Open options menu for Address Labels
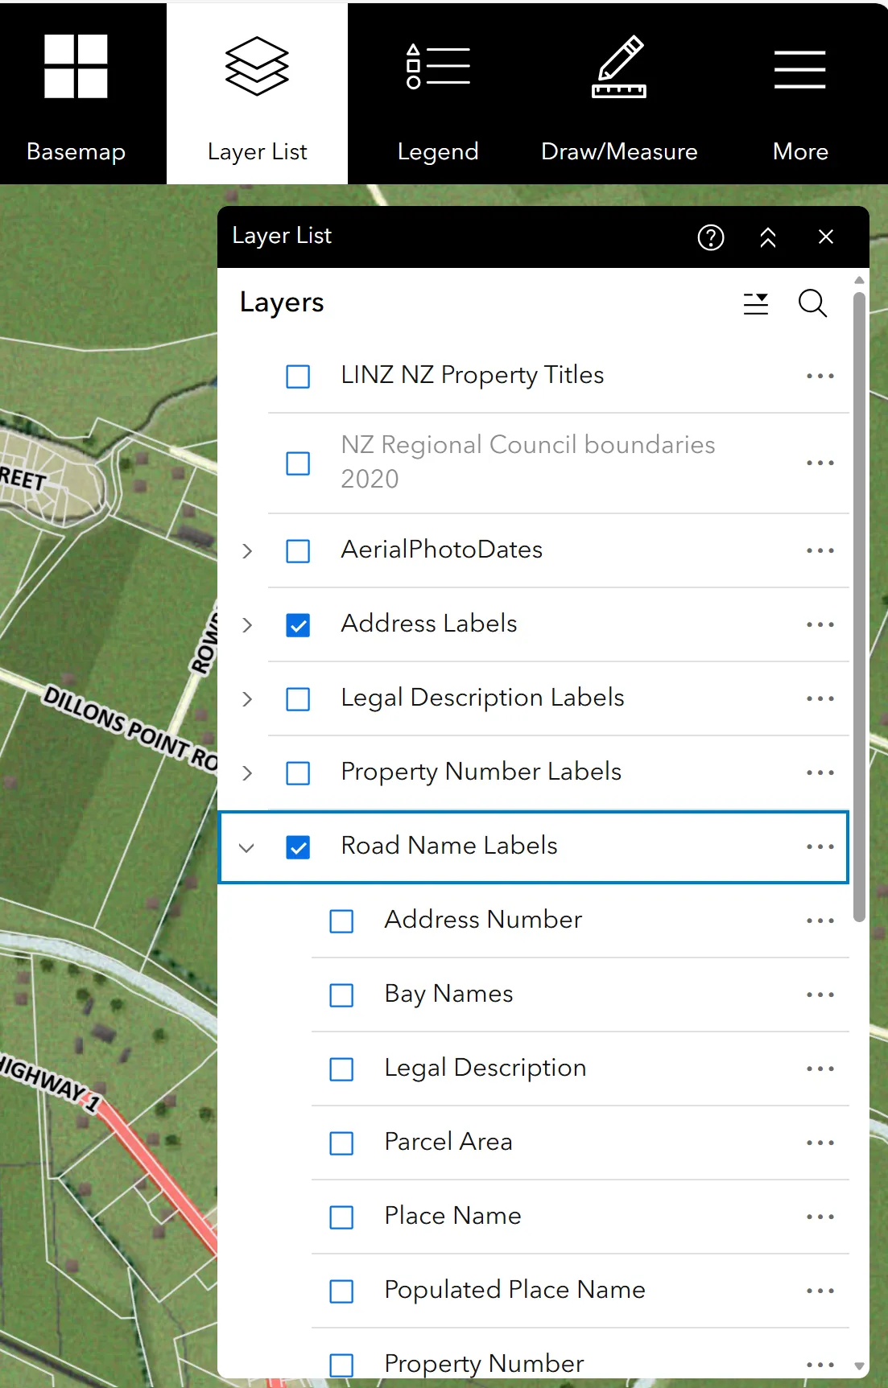This screenshot has height=1388, width=888. tap(820, 624)
